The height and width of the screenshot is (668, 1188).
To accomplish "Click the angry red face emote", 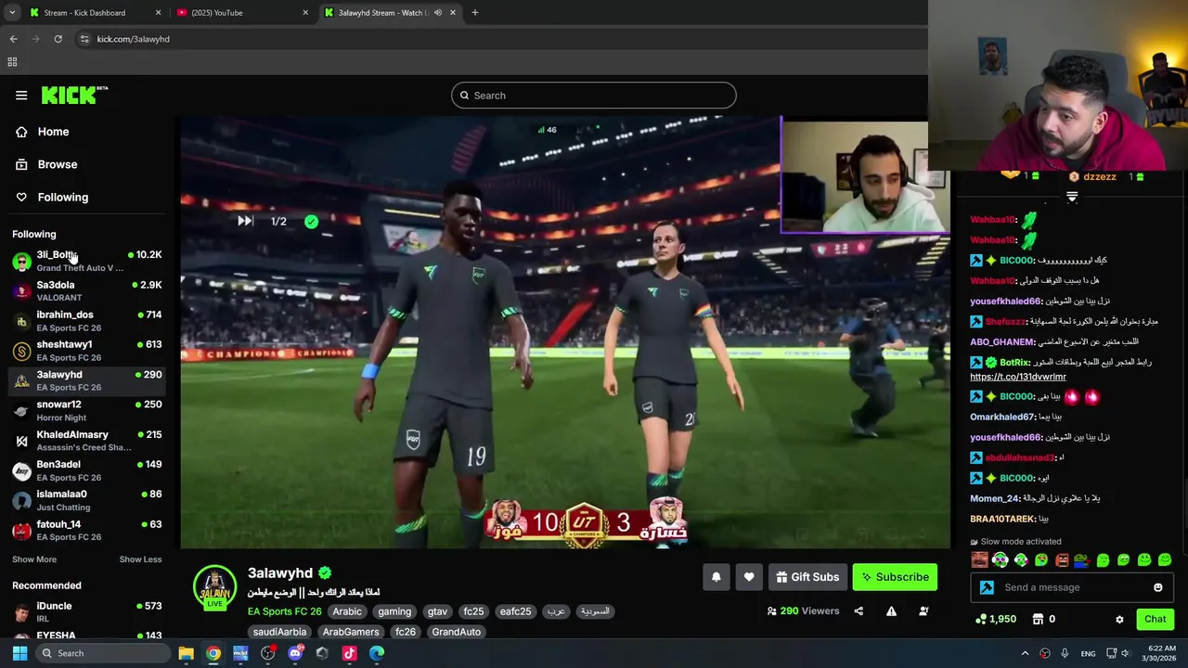I will tap(1062, 559).
